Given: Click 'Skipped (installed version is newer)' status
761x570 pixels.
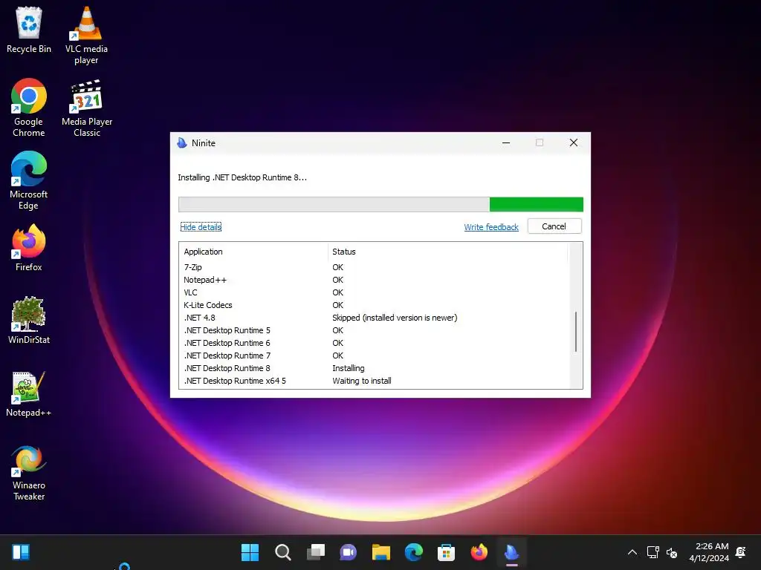Looking at the screenshot, I should pos(395,318).
